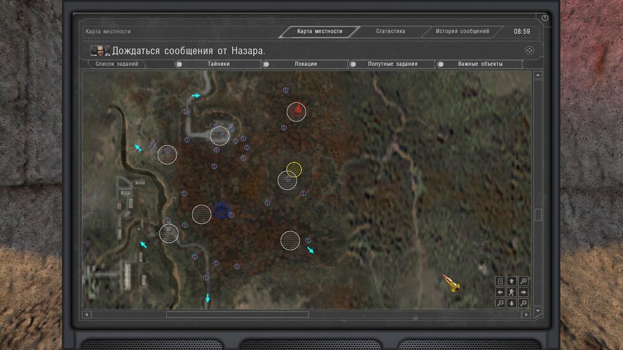This screenshot has width=623, height=350.
Task: Click the white circle below the yellow target
Action: [287, 181]
